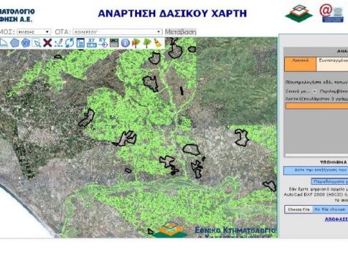Click the horizontal scrollbar below the results area
348x258 pixels.
(x=316, y=156)
